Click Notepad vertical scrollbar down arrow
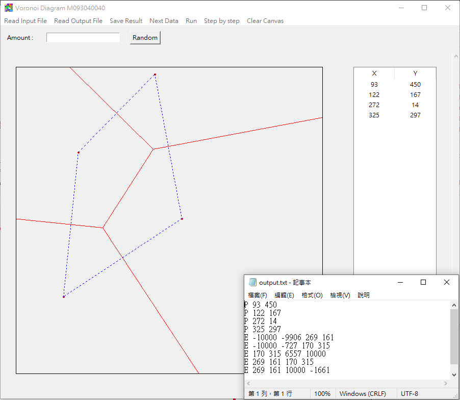 [x=454, y=375]
